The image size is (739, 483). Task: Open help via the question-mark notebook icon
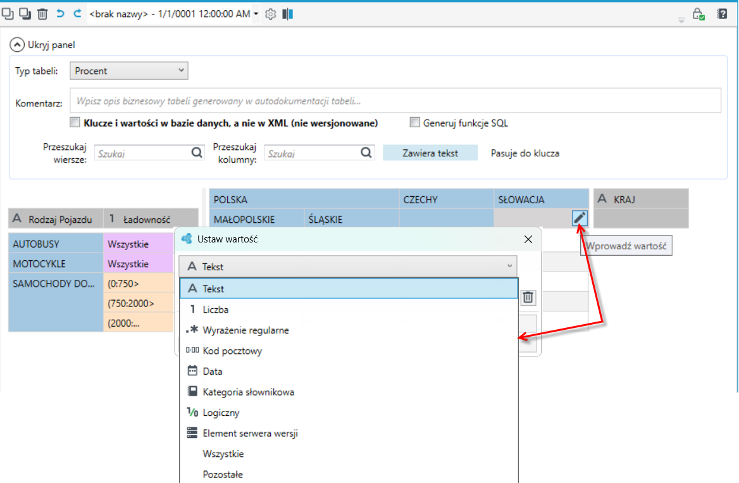[x=722, y=14]
